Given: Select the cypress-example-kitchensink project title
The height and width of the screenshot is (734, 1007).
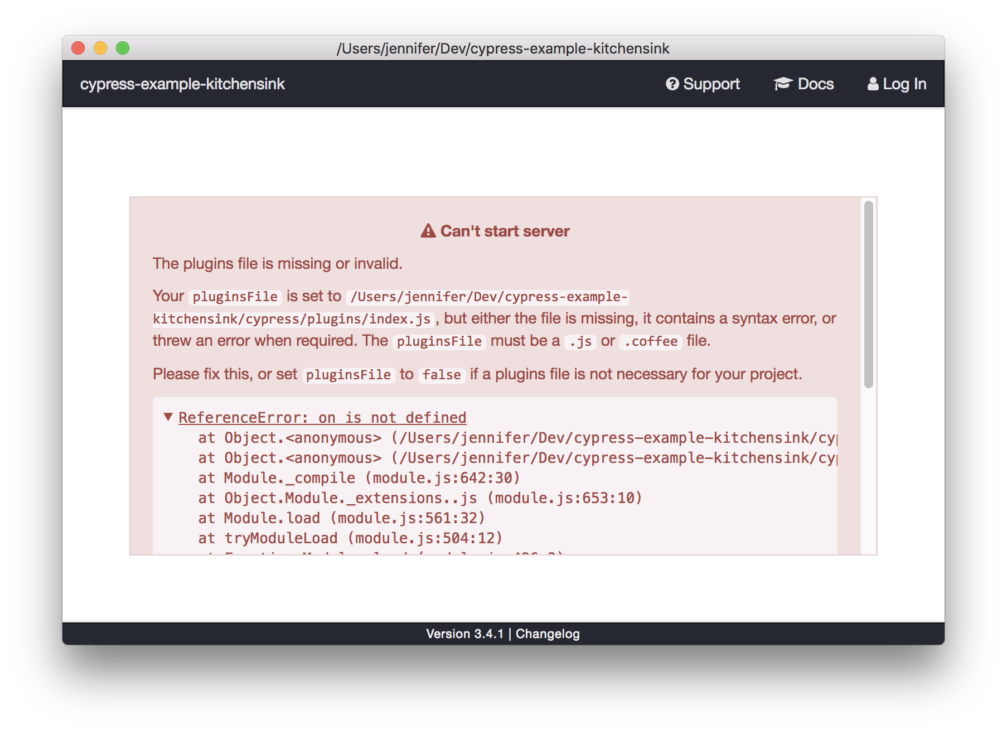Looking at the screenshot, I should pos(182,84).
